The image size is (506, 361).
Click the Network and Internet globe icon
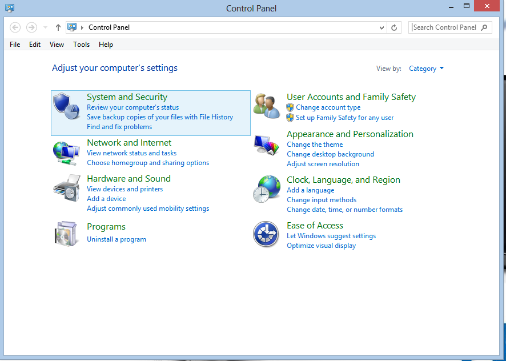pyautogui.click(x=66, y=152)
